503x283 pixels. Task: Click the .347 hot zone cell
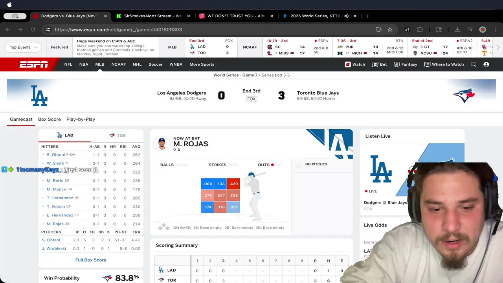220,195
